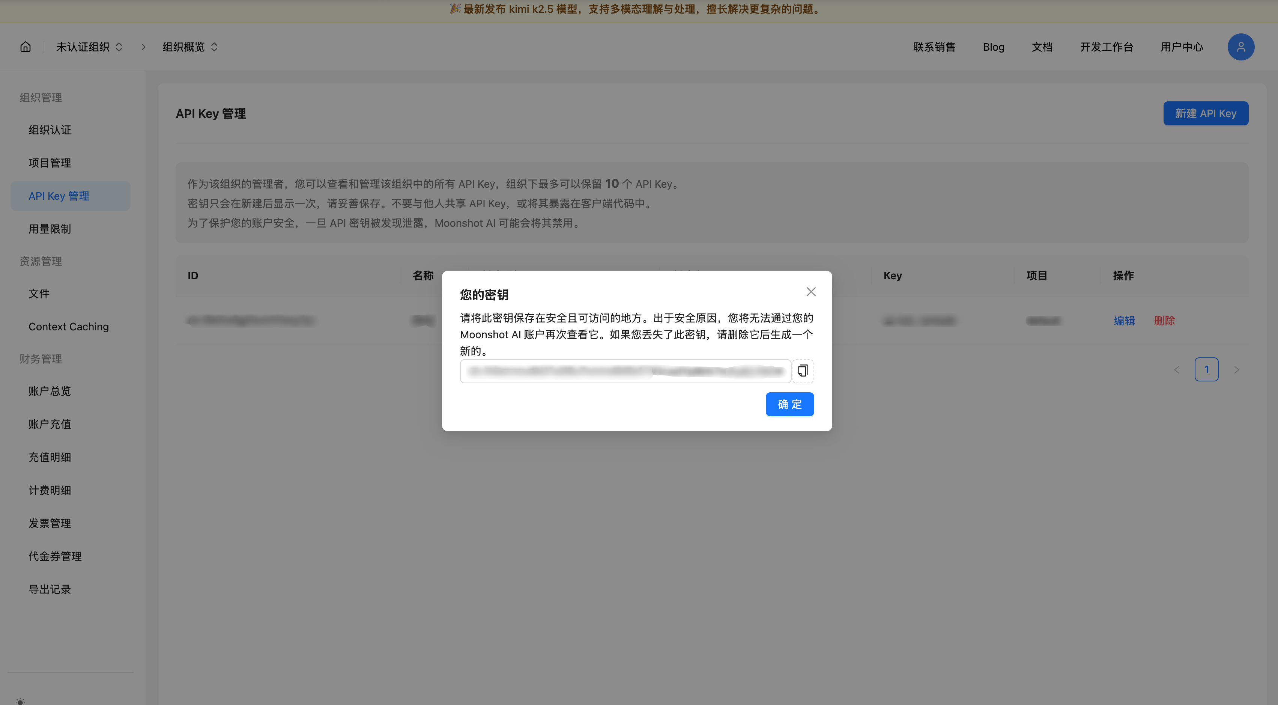Click 编辑 link for the key row

point(1124,321)
